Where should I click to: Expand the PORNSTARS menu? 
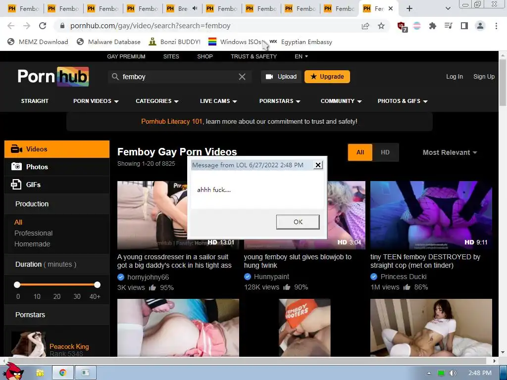(280, 101)
